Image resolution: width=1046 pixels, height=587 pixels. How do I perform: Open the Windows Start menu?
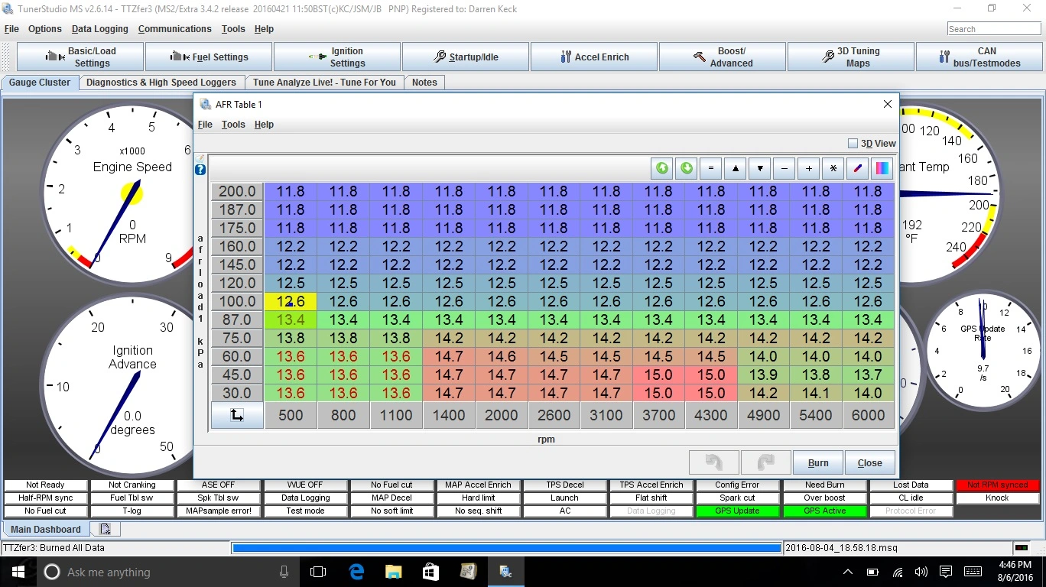(x=18, y=572)
